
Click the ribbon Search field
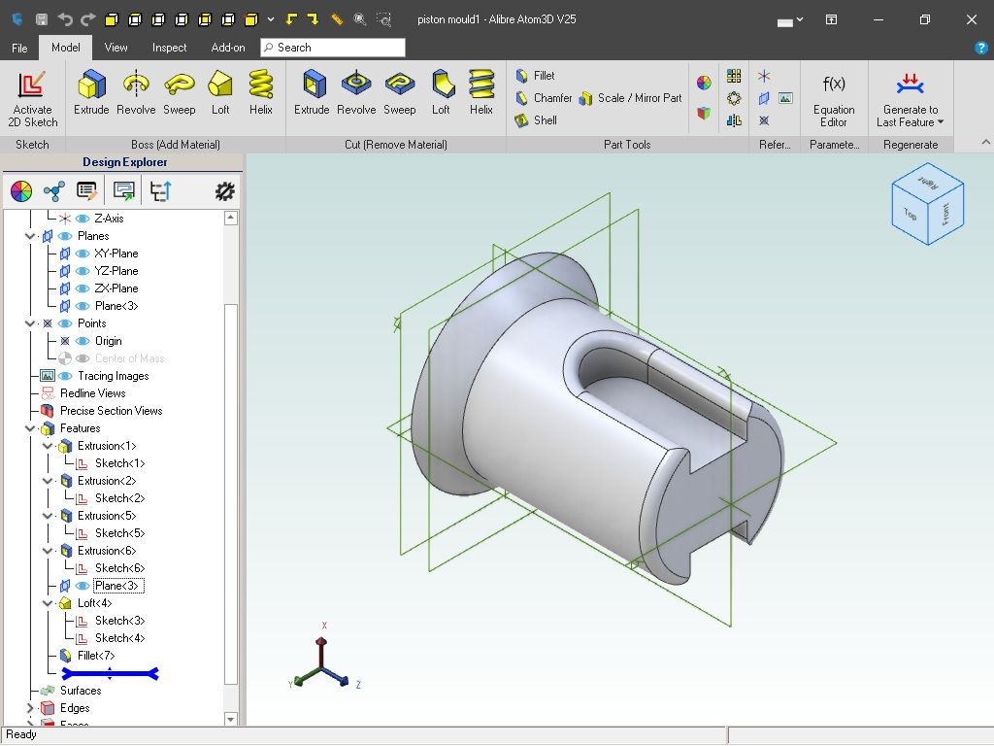333,48
